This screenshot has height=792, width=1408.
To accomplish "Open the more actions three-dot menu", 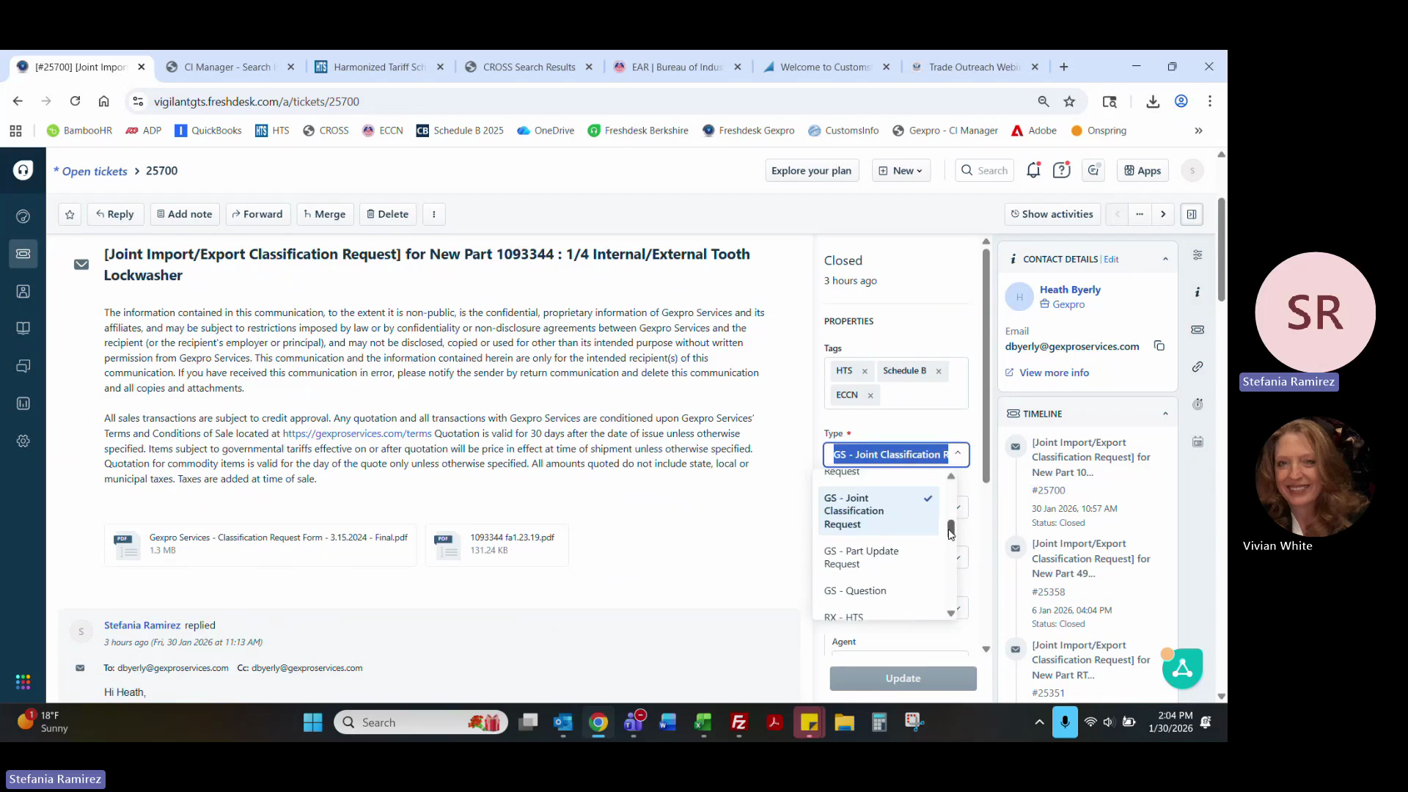I will tap(434, 214).
